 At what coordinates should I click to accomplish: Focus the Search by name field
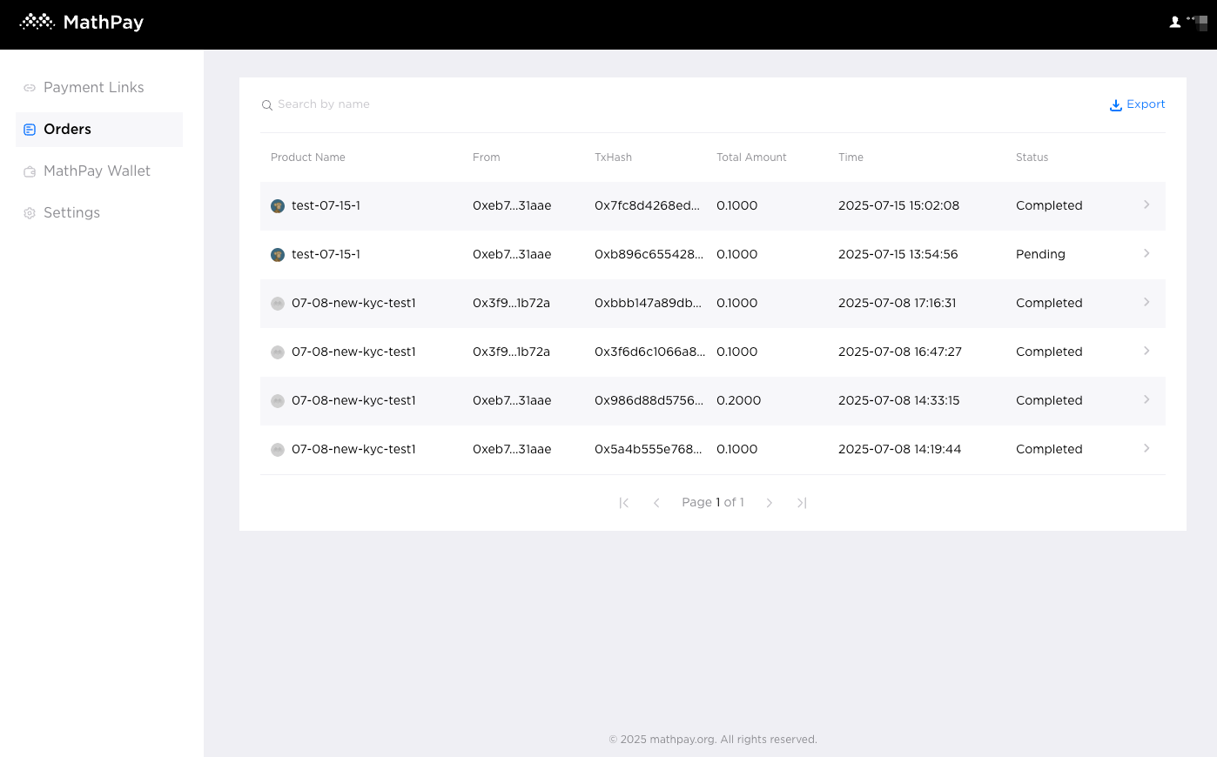435,104
